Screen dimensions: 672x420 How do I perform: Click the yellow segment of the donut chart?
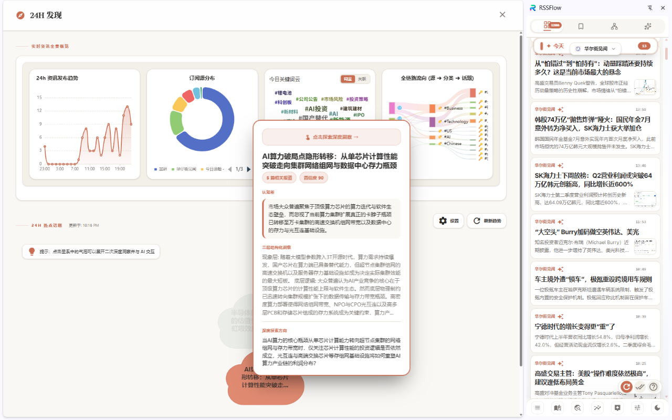pyautogui.click(x=179, y=105)
